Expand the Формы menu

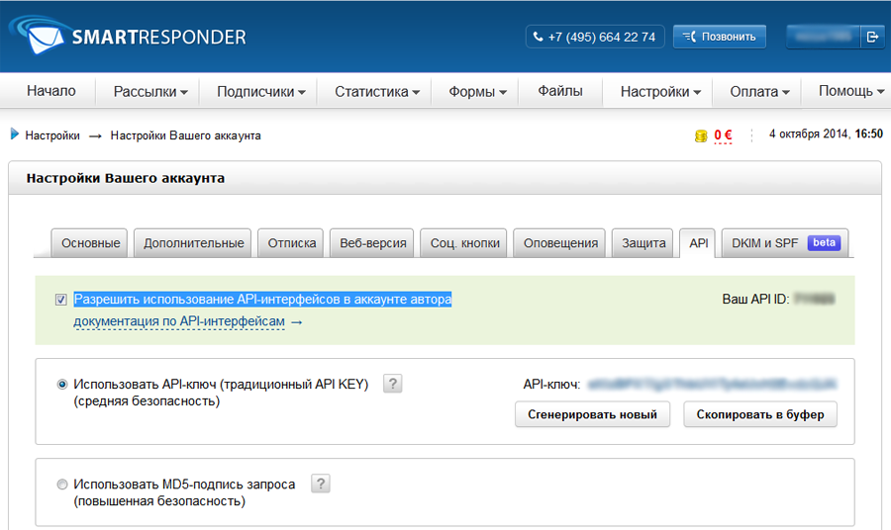(x=477, y=91)
